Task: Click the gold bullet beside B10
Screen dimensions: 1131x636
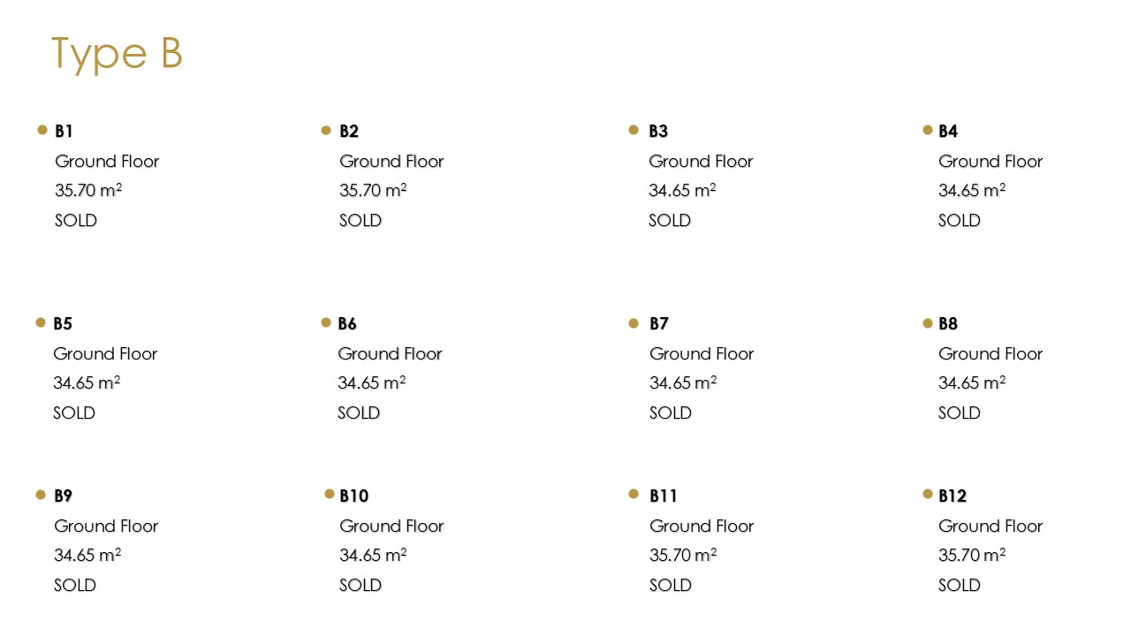Action: pos(330,494)
